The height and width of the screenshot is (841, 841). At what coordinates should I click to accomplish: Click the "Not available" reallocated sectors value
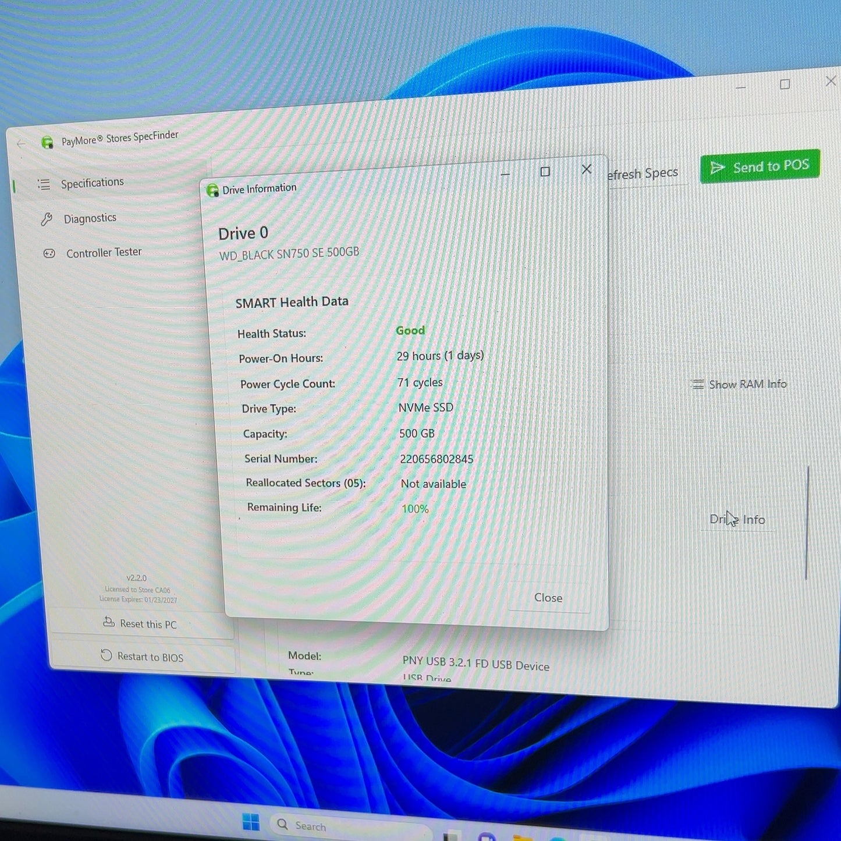tap(434, 484)
